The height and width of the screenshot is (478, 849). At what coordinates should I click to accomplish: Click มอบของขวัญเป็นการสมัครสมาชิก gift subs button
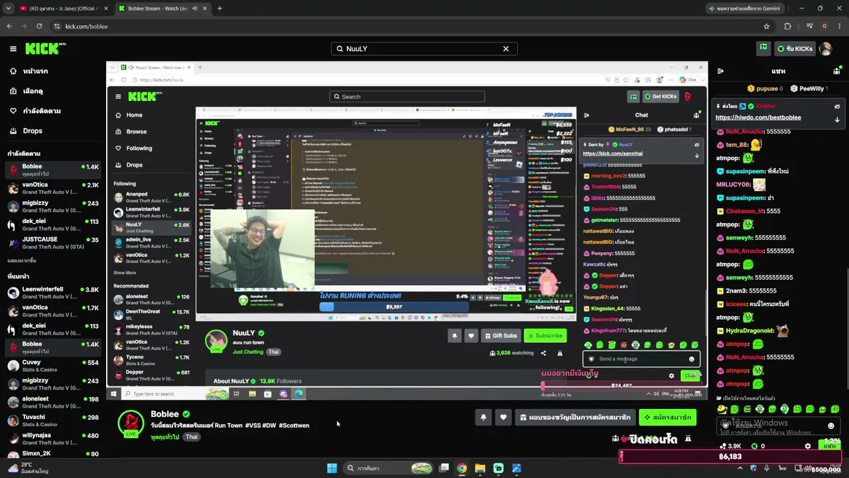[574, 417]
